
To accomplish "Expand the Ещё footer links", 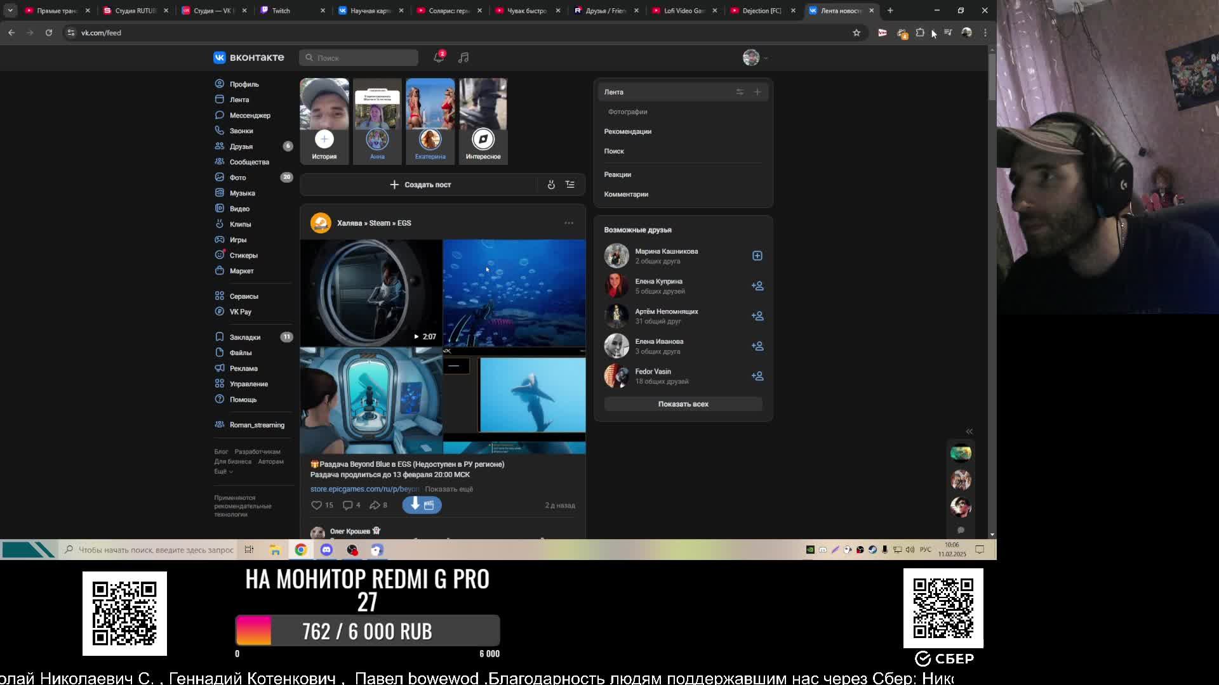I will coord(223,471).
